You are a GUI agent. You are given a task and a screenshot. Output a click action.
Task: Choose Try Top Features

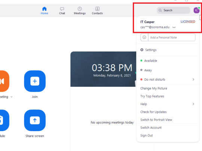click(x=152, y=96)
